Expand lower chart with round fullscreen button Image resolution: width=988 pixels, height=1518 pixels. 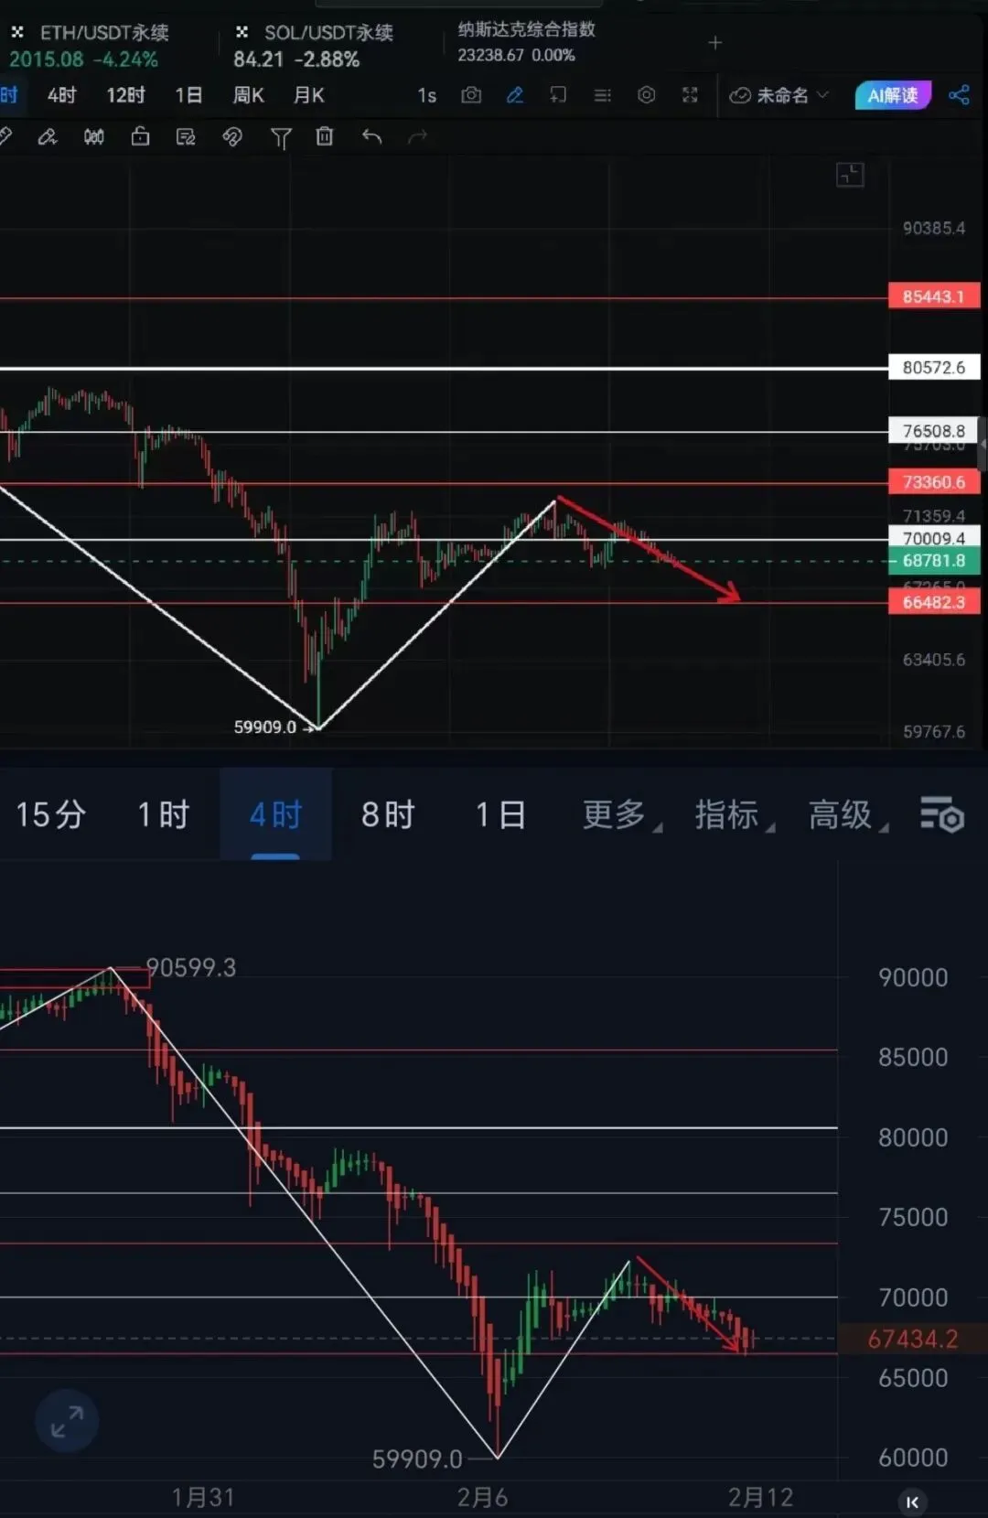67,1421
